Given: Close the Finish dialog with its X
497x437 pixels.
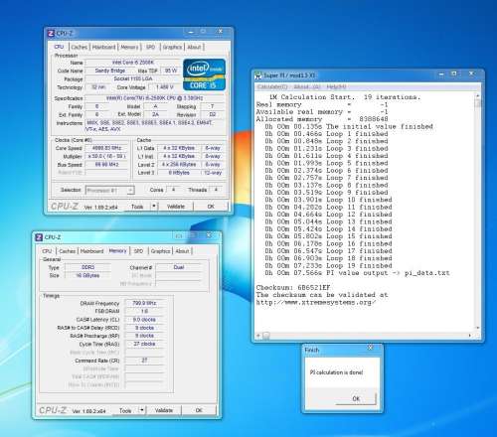Looking at the screenshot, I should click(371, 348).
